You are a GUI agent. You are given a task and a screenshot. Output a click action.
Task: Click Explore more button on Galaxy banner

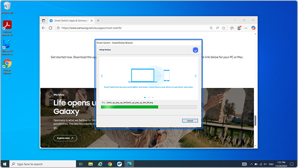[x=65, y=138]
